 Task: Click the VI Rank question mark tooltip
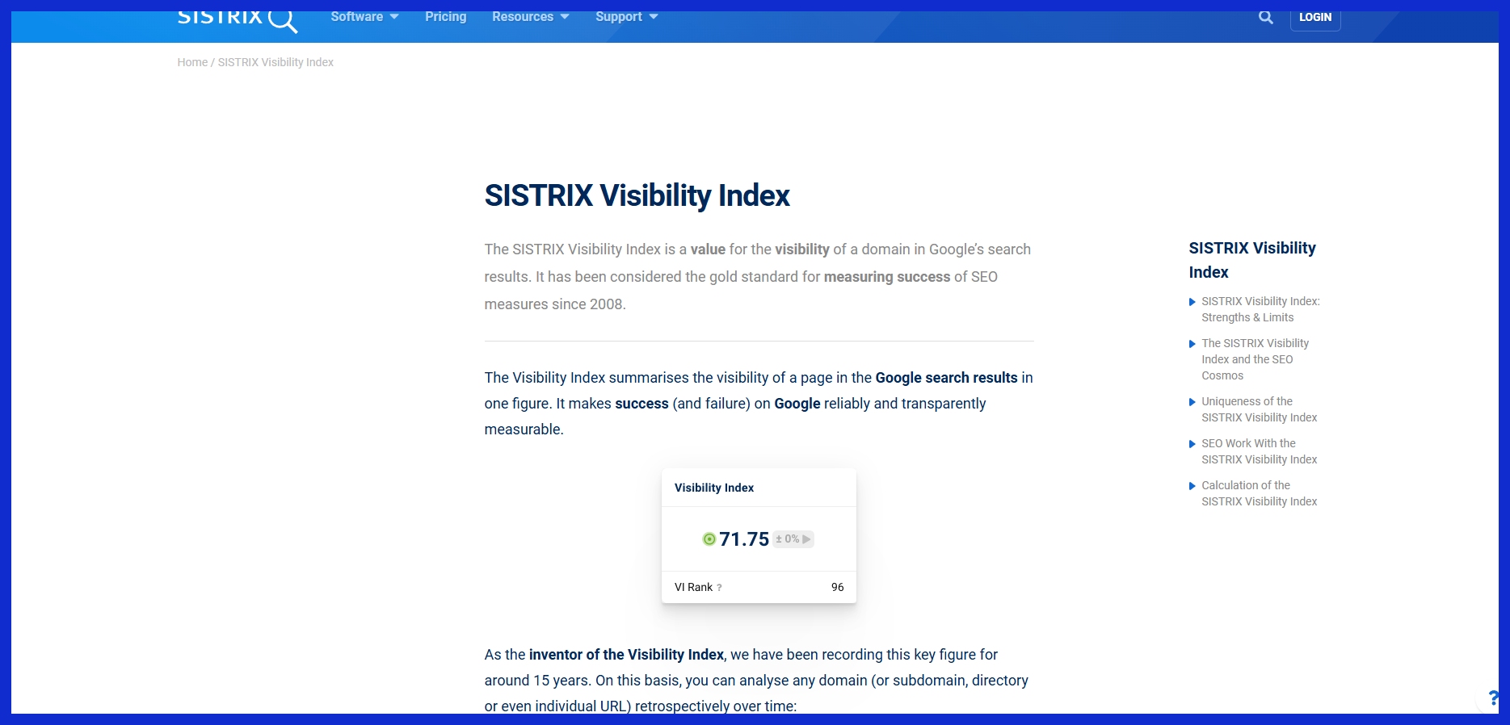point(719,588)
